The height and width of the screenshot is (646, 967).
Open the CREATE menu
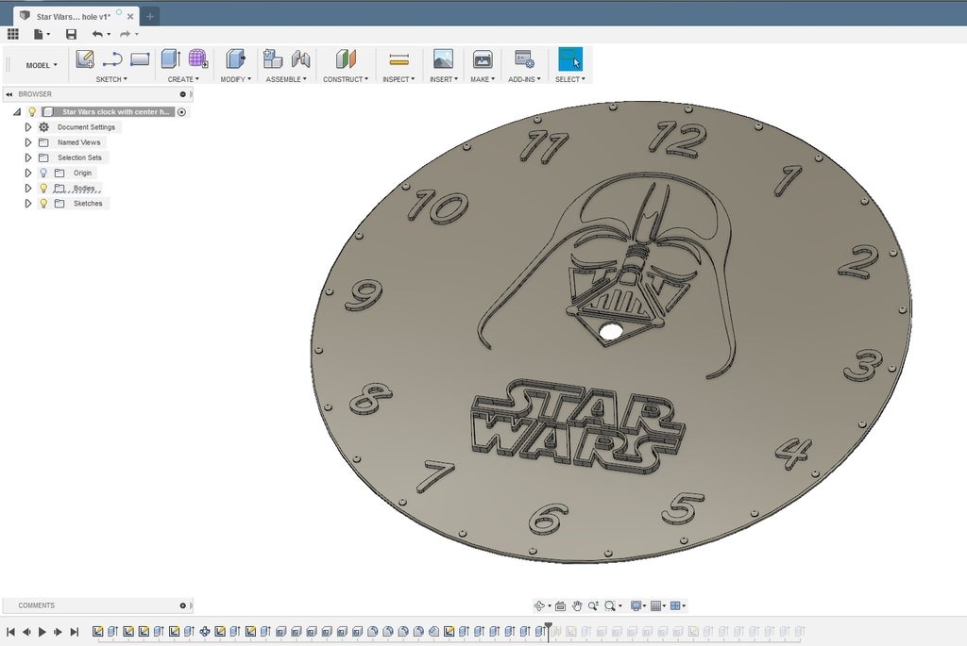(183, 79)
